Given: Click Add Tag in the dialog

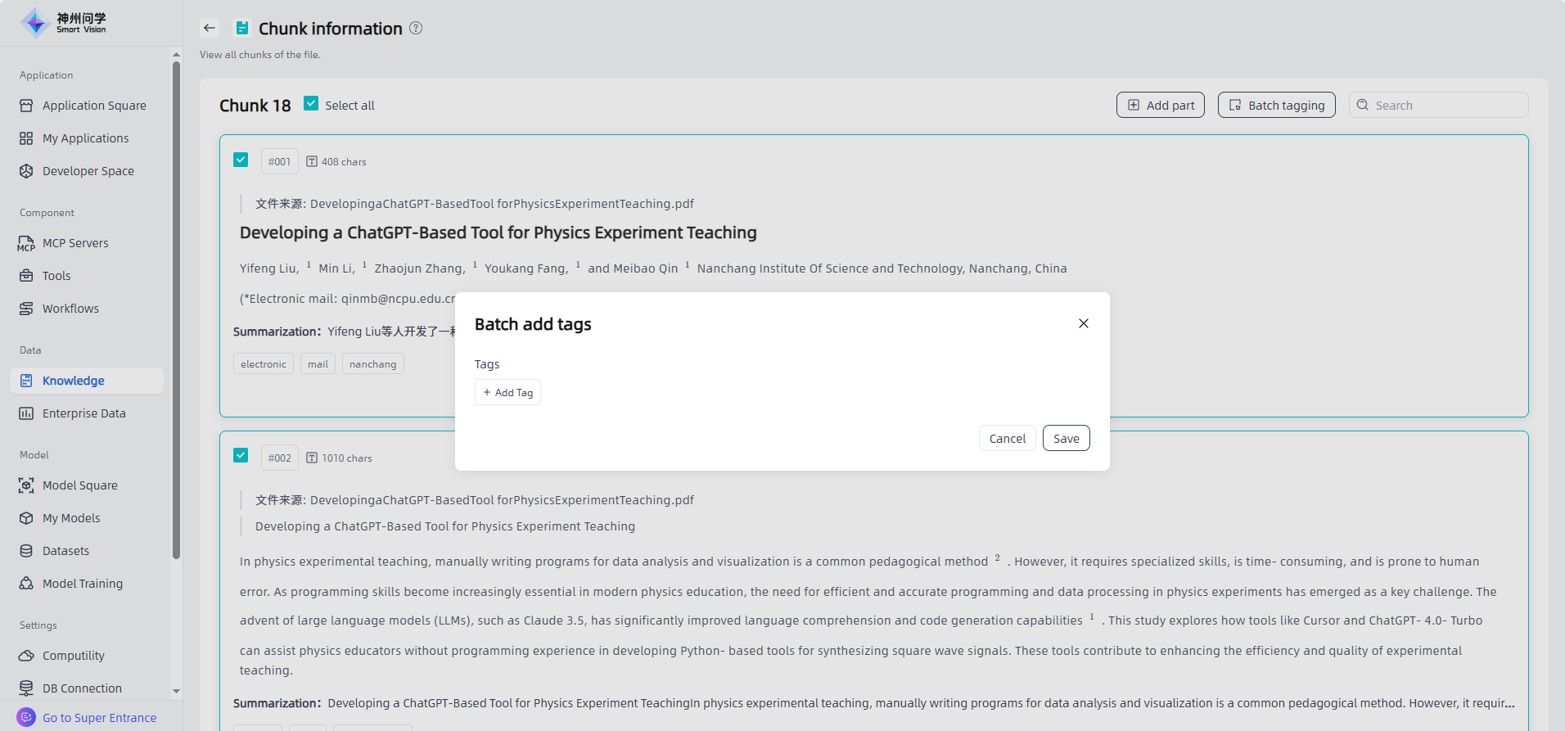Looking at the screenshot, I should point(507,393).
